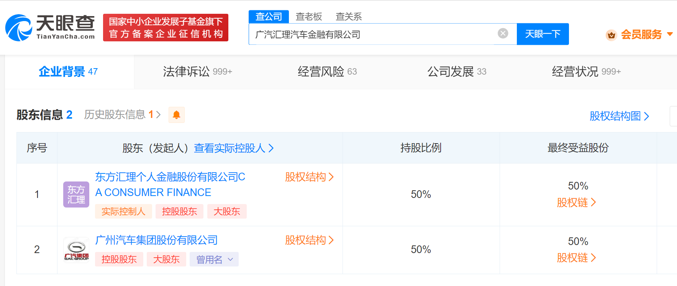Click the GAC Group logo thumbnail
The height and width of the screenshot is (286, 677).
click(76, 250)
